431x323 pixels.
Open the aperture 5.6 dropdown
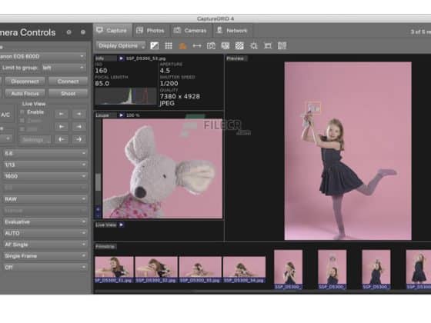[x=45, y=153]
